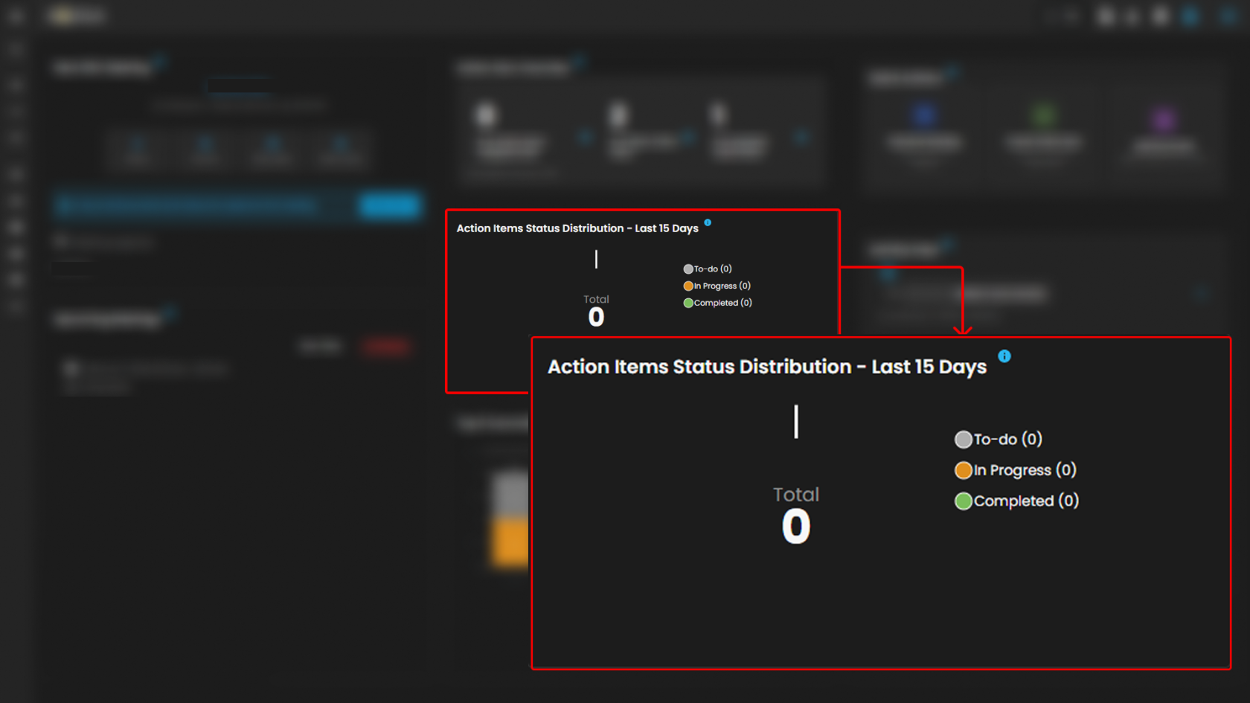The image size is (1250, 703).
Task: Click the small Total 0 value in original card
Action: click(x=596, y=318)
